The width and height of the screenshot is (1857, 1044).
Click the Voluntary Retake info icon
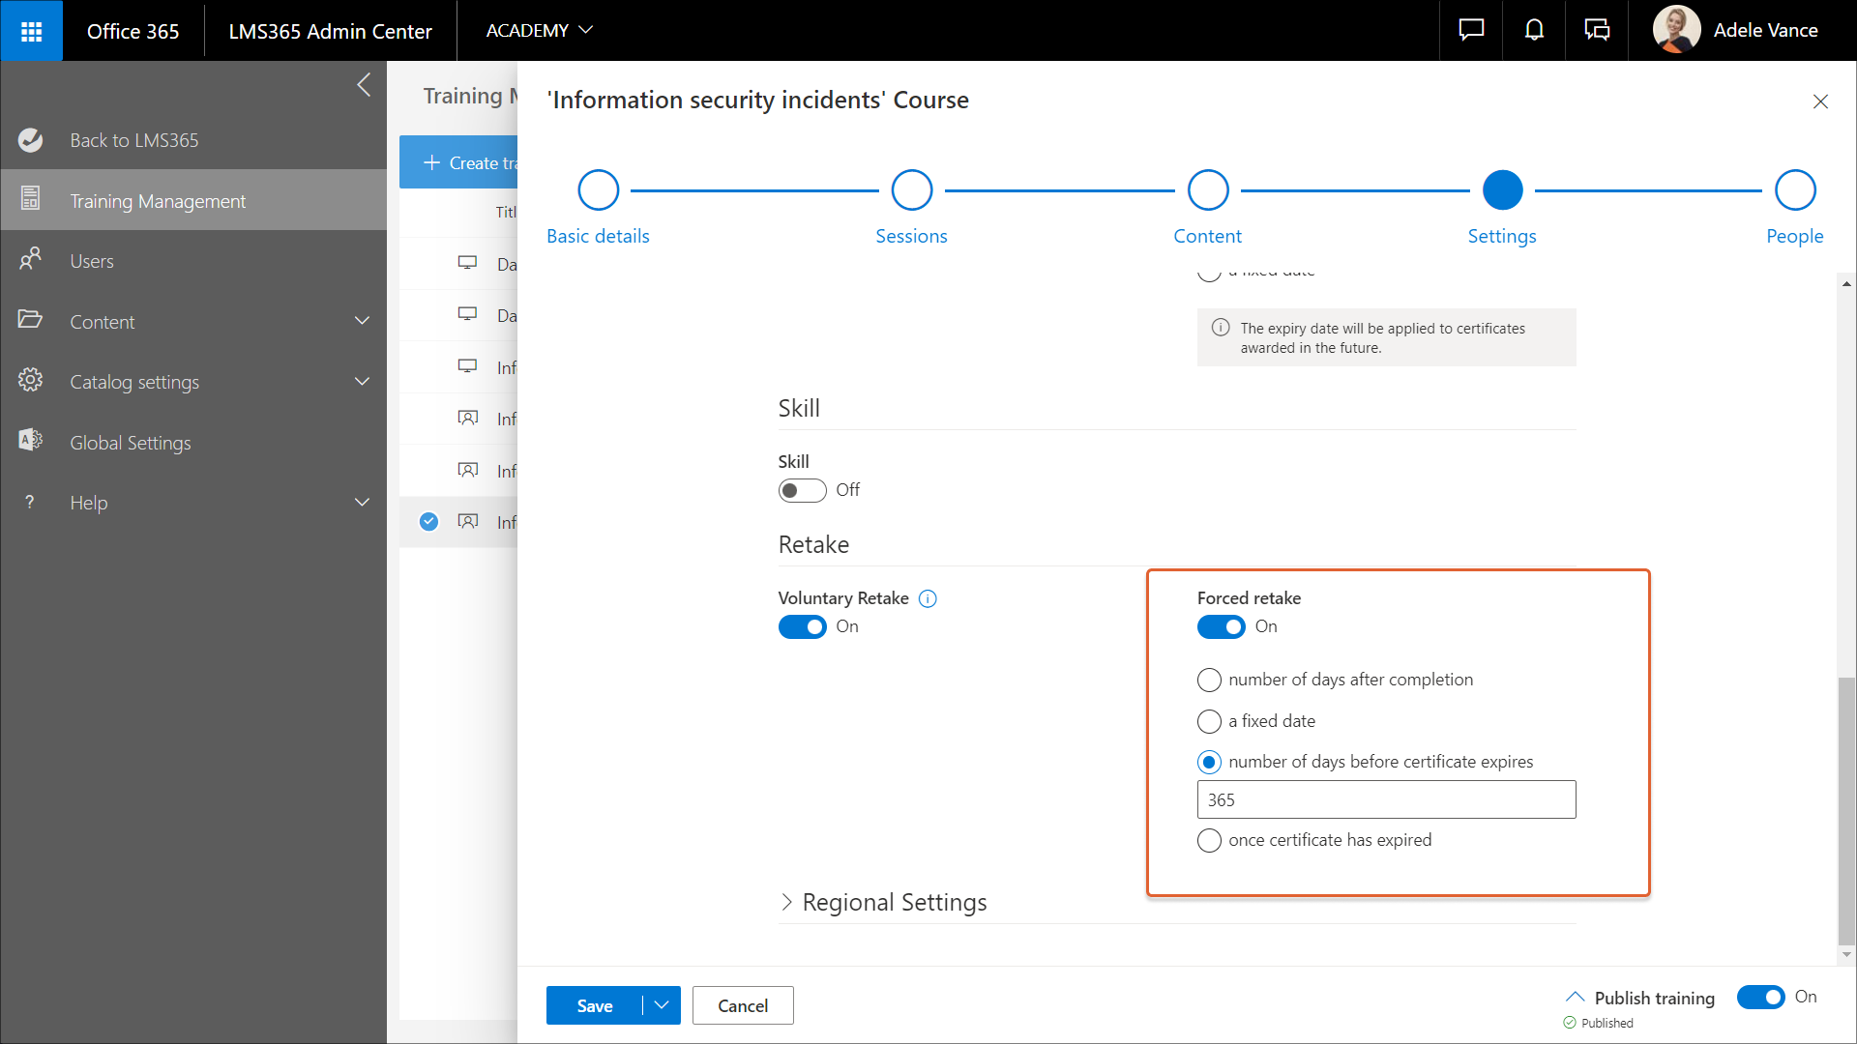pos(928,598)
